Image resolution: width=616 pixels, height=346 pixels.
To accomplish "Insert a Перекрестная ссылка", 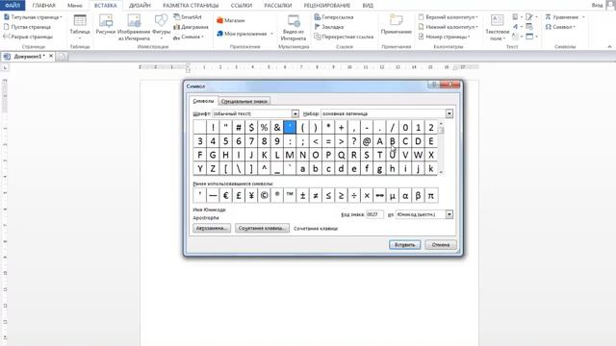I will [344, 37].
